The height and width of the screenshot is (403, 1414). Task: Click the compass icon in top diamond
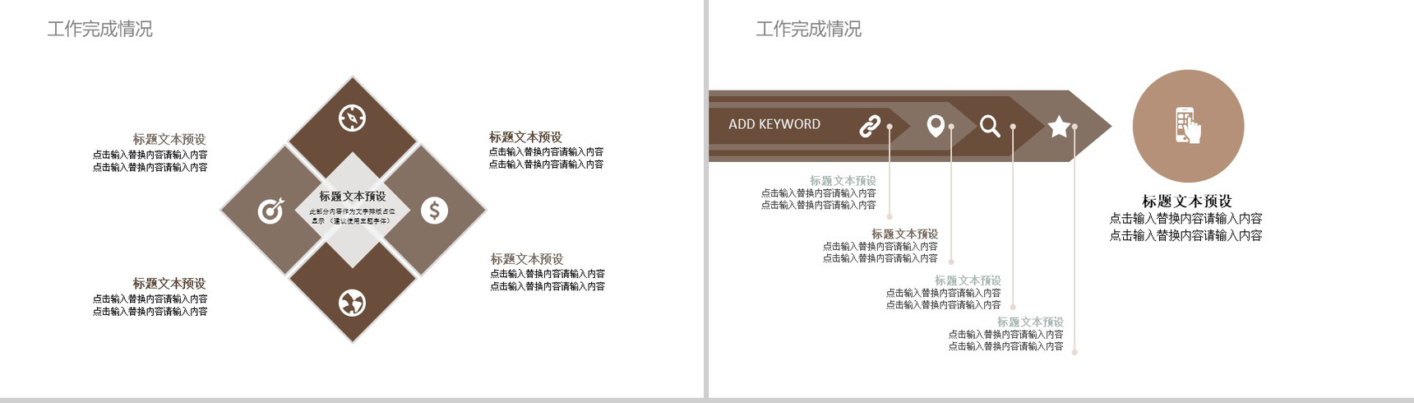point(353,118)
